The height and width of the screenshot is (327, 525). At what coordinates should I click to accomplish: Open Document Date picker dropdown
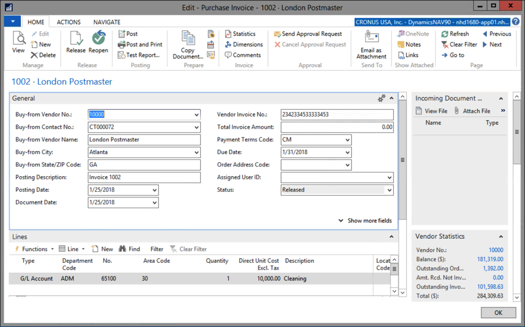[155, 203]
